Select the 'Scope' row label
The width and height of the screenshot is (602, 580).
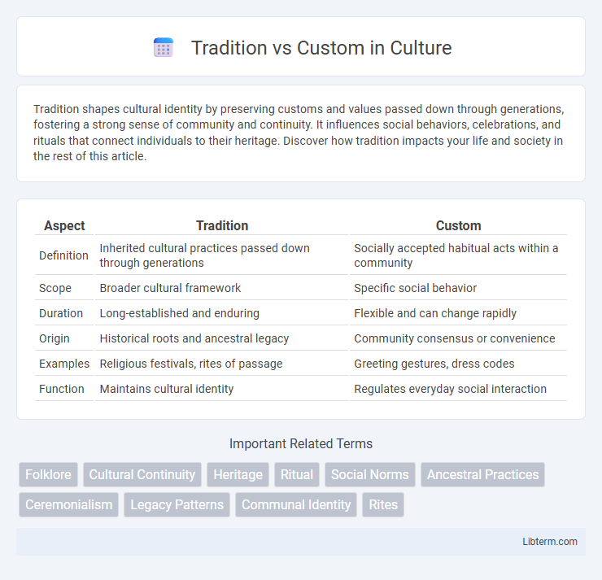coord(55,288)
